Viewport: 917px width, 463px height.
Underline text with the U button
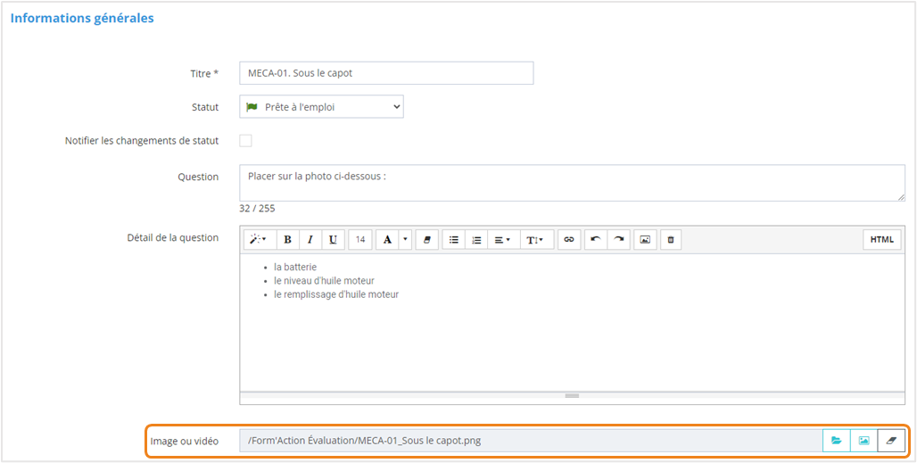tap(333, 239)
